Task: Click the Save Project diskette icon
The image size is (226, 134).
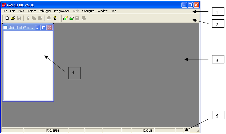Action: pyautogui.click(x=77, y=18)
